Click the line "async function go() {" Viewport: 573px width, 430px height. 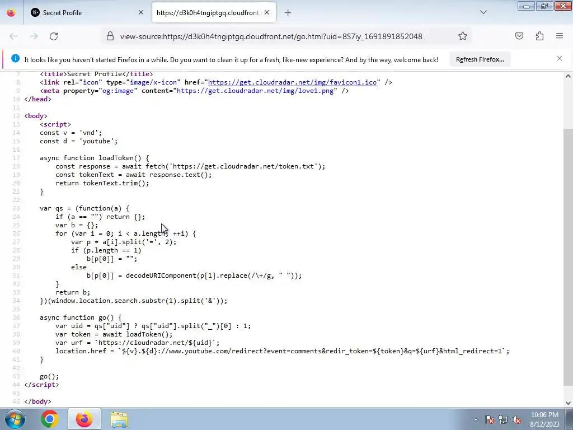81,317
